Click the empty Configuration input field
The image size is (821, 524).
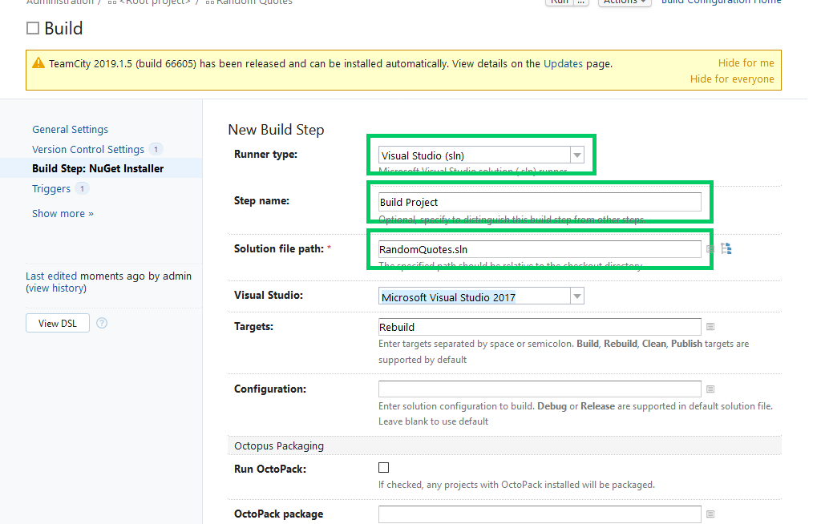coord(540,389)
